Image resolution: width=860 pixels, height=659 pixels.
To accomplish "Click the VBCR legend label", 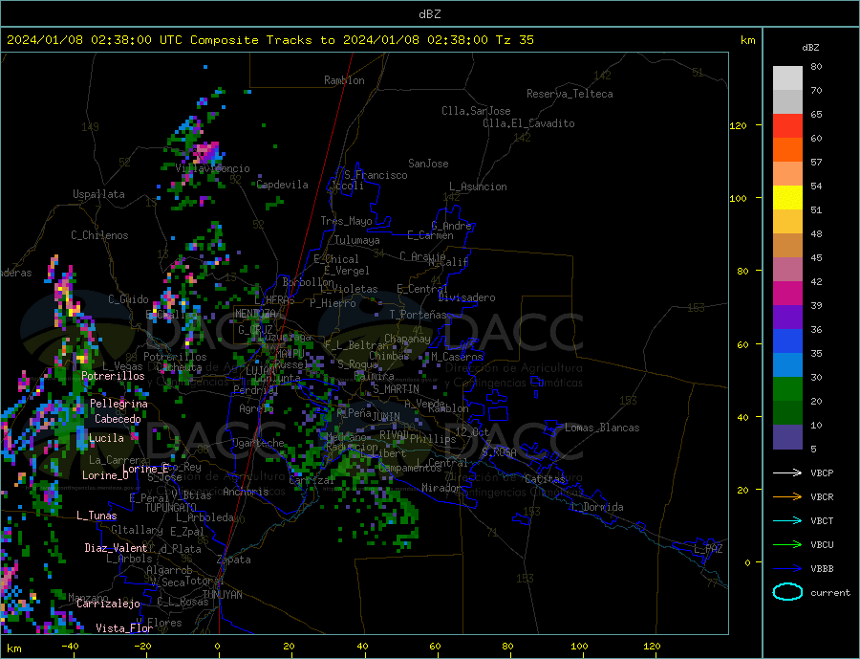I will pos(822,497).
